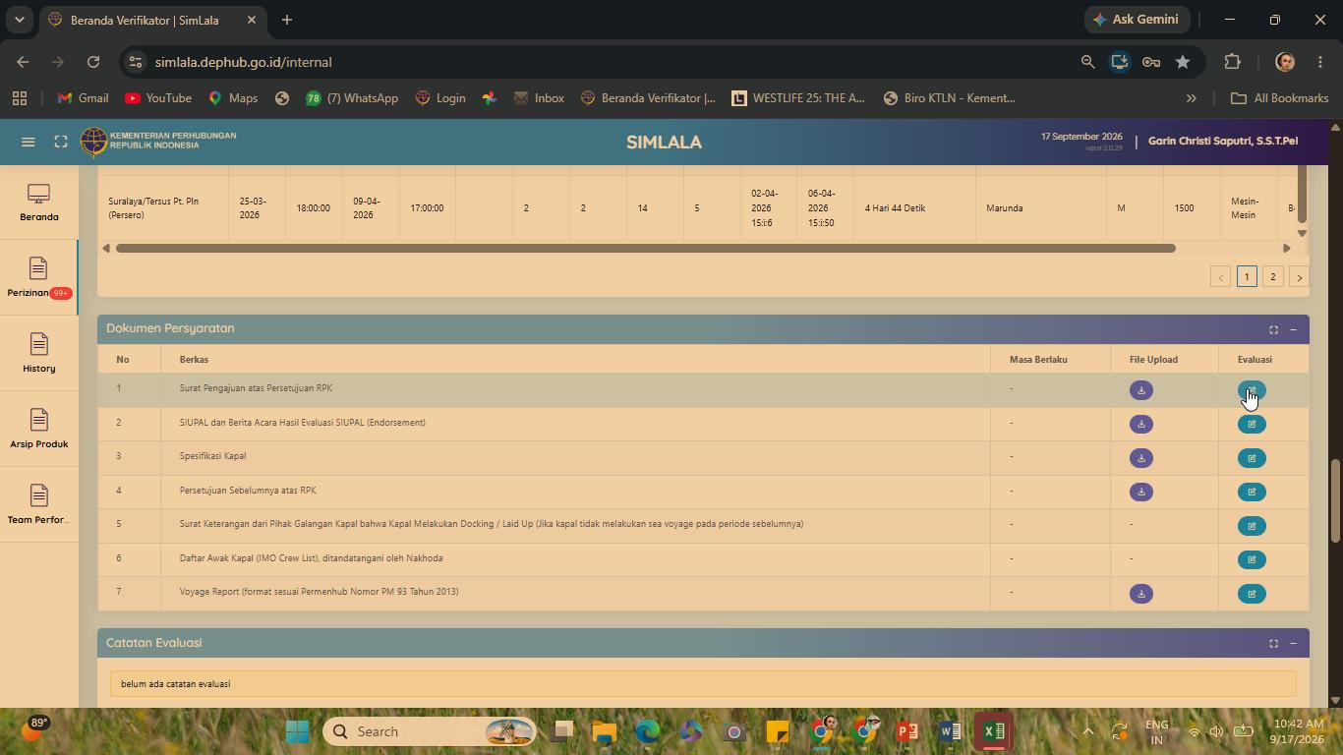Maximize the Dokumen Persyaratan panel

click(x=1273, y=329)
